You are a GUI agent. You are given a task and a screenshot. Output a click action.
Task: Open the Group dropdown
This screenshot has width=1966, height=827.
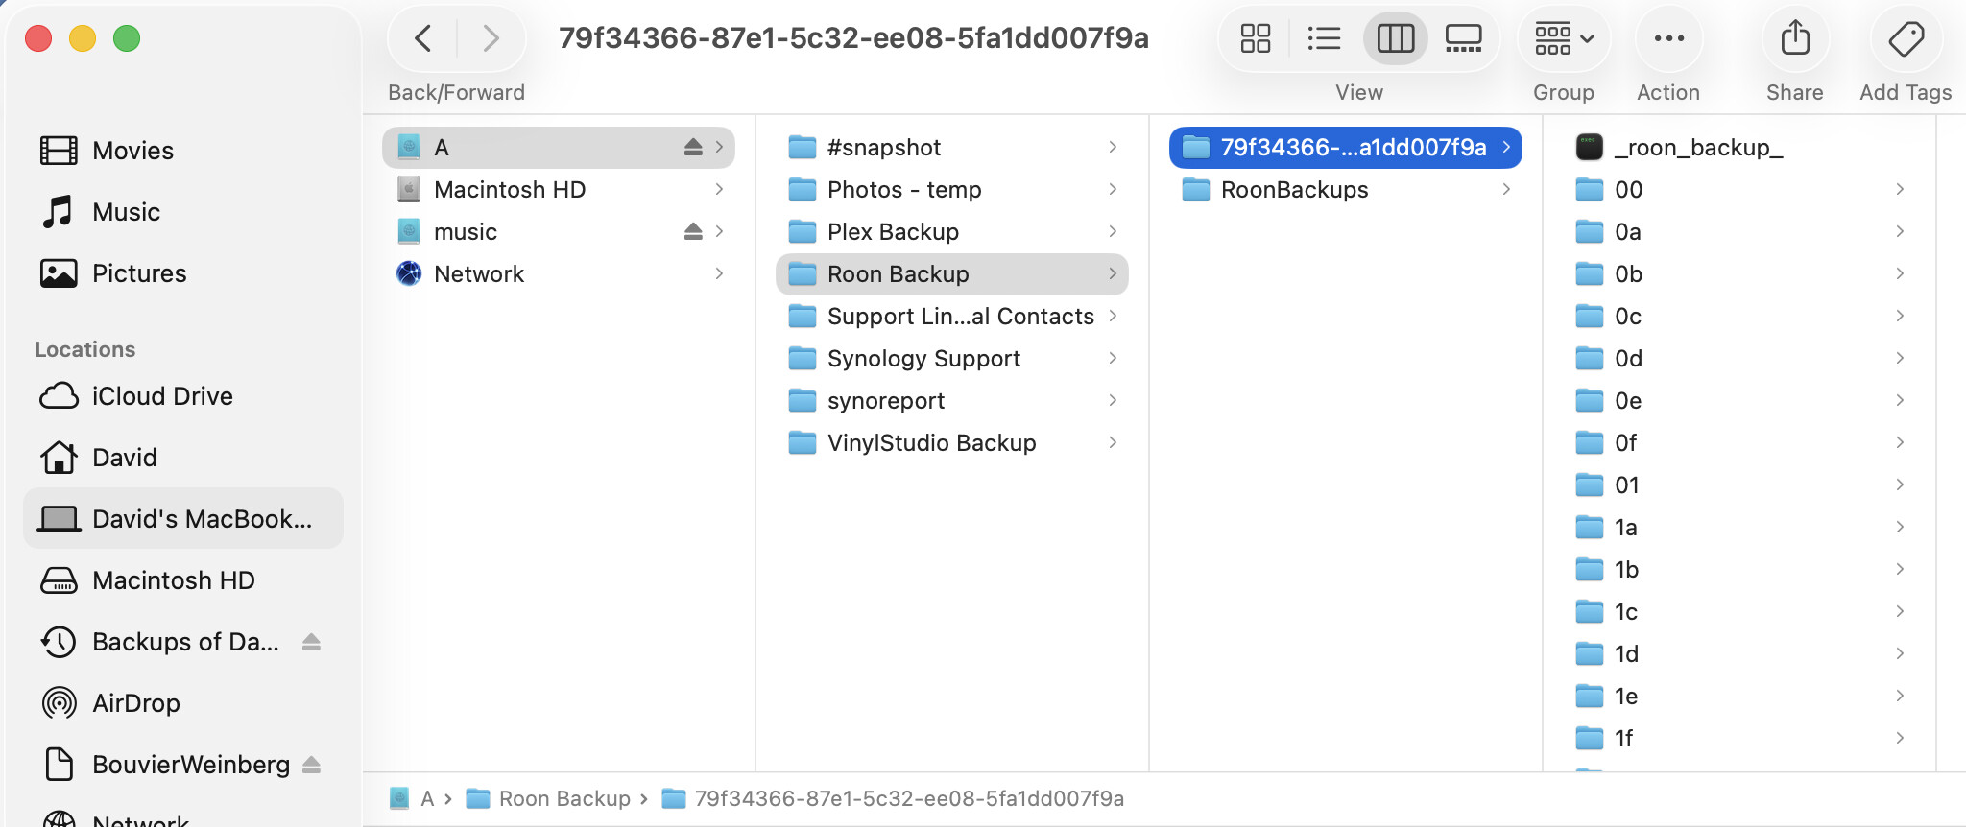(1563, 38)
